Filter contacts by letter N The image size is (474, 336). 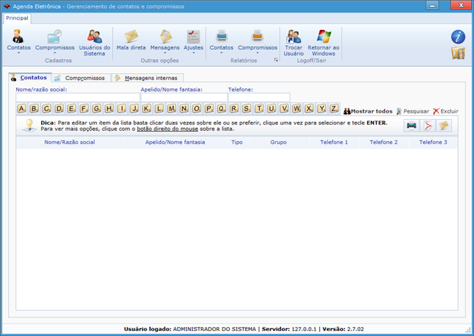coord(184,109)
